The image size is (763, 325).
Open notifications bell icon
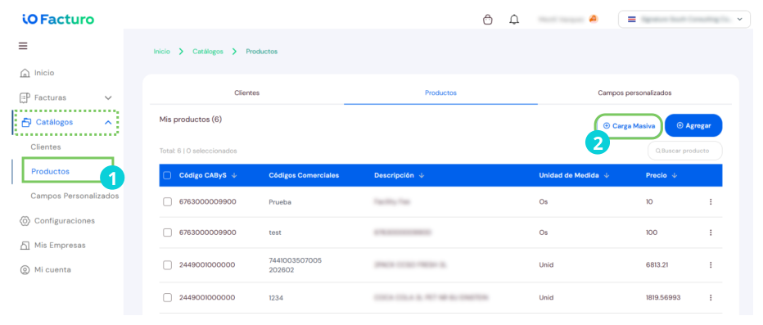514,20
